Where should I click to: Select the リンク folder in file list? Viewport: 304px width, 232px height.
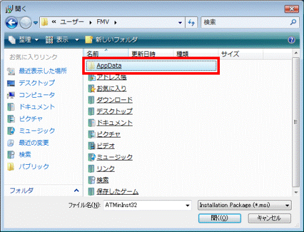[105, 169]
